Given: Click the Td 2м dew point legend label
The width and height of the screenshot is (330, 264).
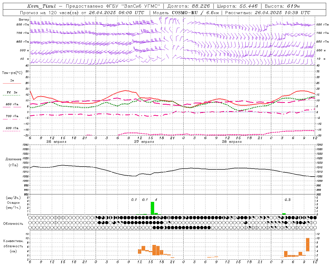Looking at the screenshot, I should click(12, 92).
